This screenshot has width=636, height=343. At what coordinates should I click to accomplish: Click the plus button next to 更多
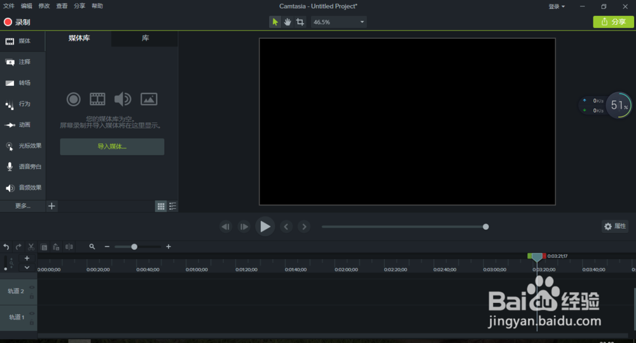click(52, 206)
